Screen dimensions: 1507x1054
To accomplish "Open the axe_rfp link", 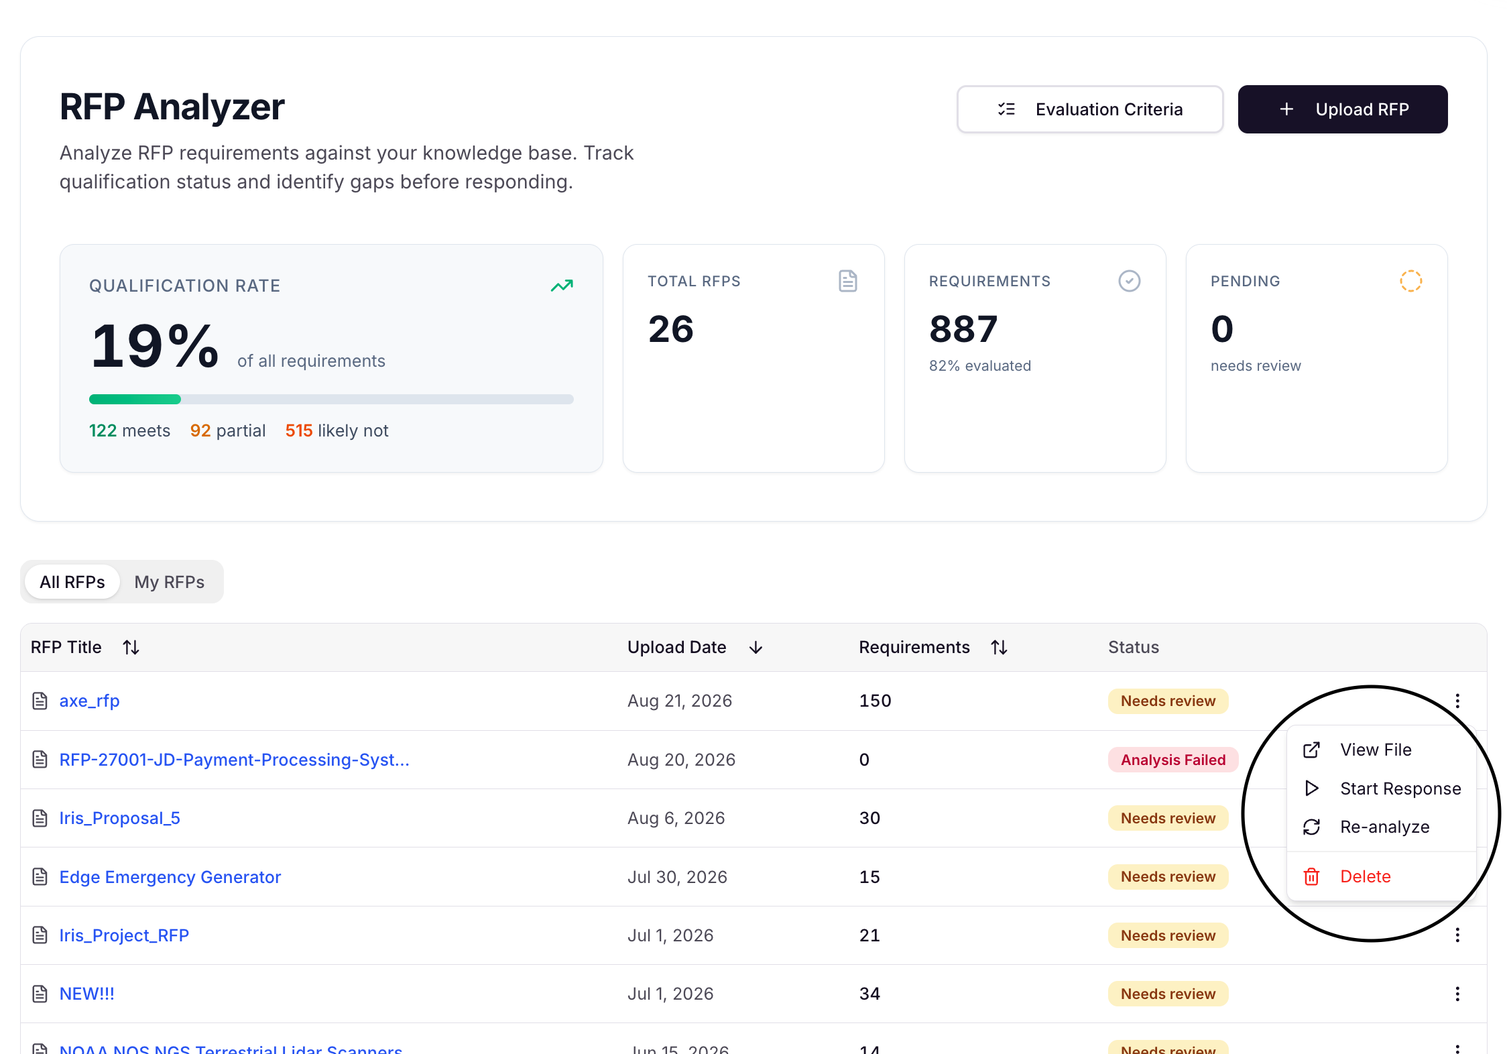I will (89, 701).
